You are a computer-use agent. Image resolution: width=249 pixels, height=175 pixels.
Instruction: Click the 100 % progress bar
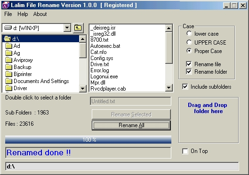(88, 139)
